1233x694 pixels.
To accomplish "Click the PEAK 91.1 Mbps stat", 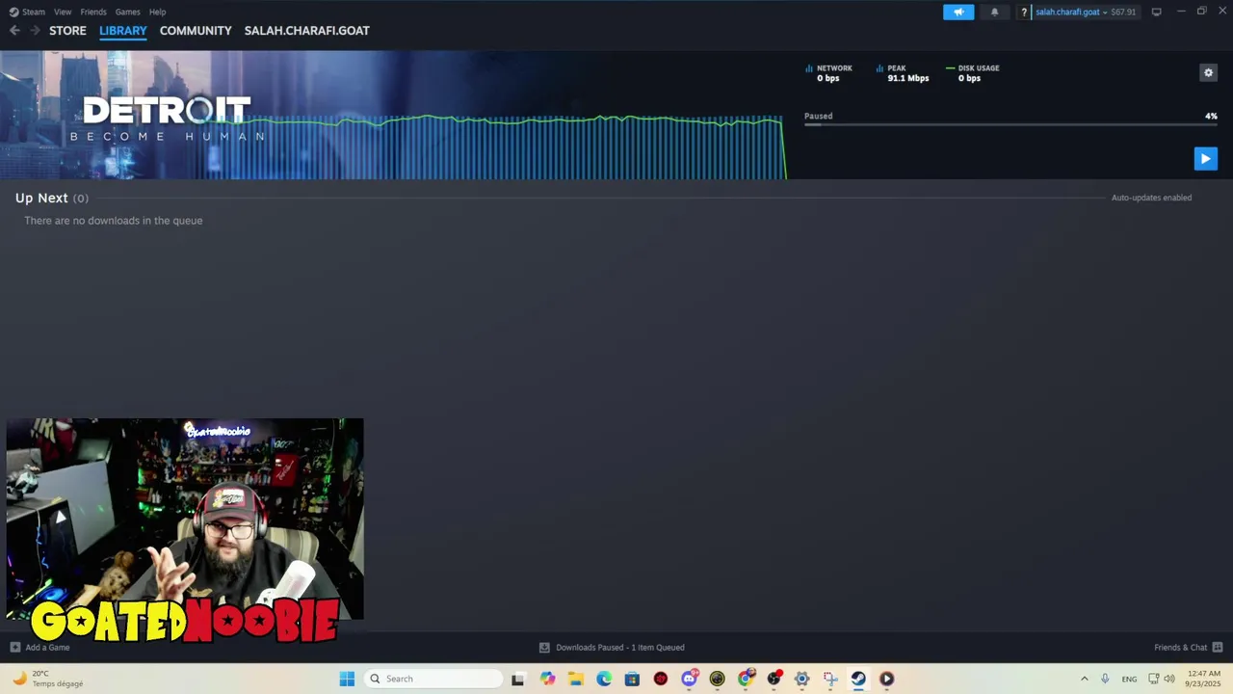I will 904,73.
